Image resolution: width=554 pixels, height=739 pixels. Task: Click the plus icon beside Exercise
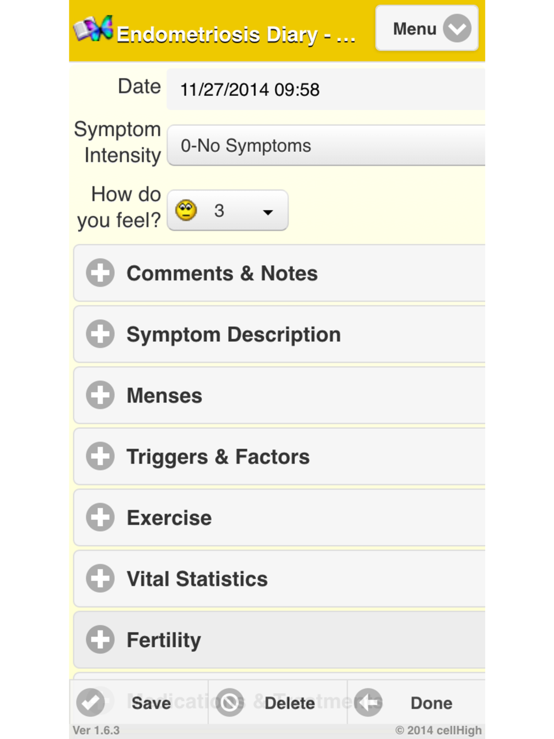point(100,517)
